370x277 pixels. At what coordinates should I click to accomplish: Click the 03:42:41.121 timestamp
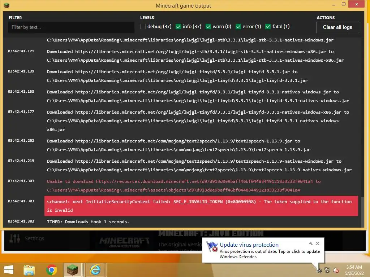pos(21,51)
